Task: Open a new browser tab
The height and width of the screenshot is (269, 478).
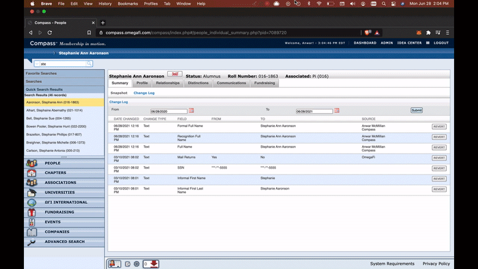Action: point(103,23)
